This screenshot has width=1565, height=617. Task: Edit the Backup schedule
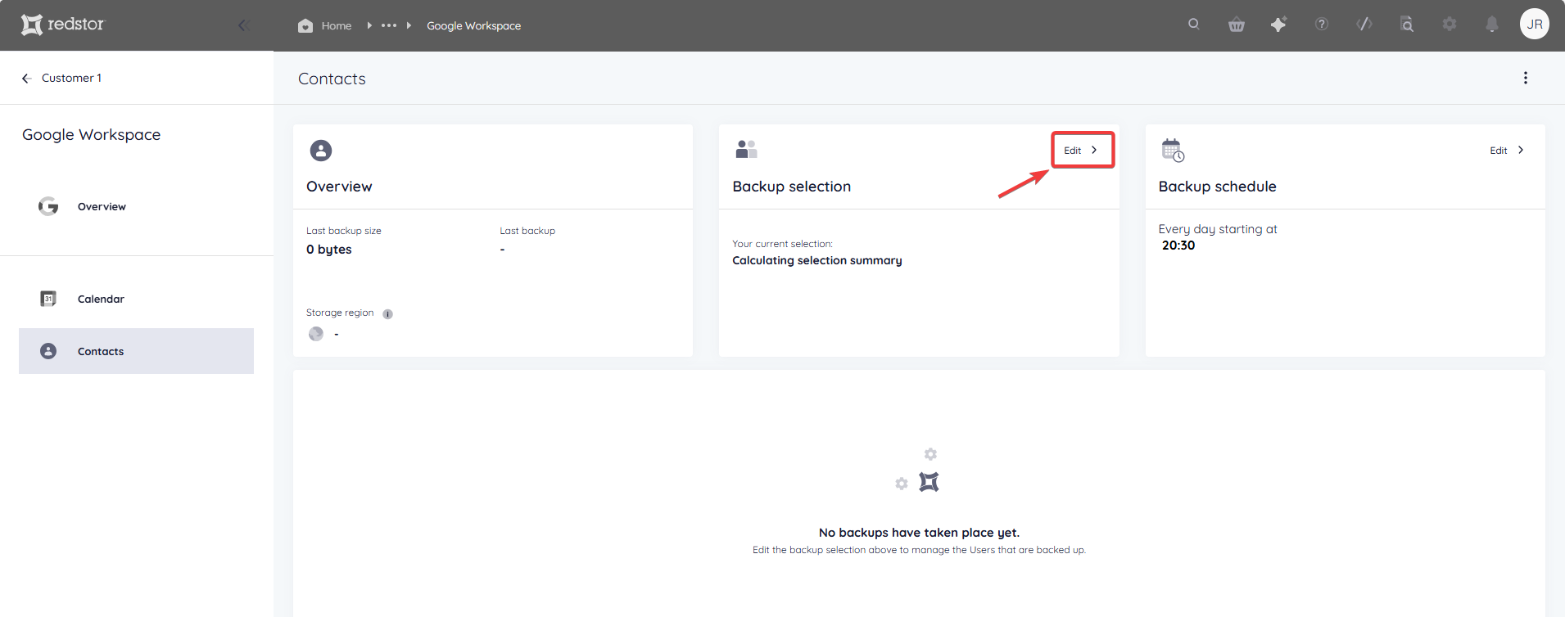click(1507, 151)
